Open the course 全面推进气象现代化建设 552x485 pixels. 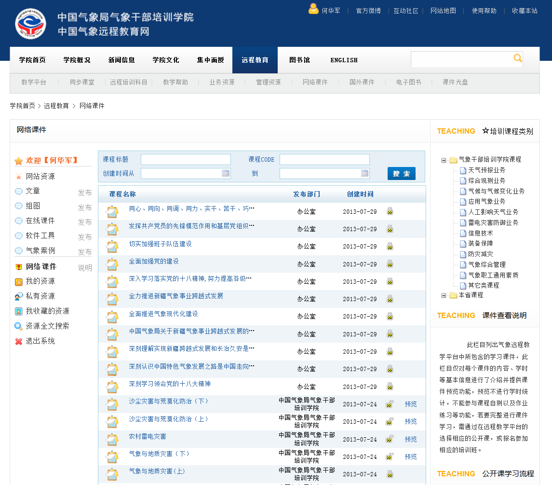pyautogui.click(x=163, y=314)
